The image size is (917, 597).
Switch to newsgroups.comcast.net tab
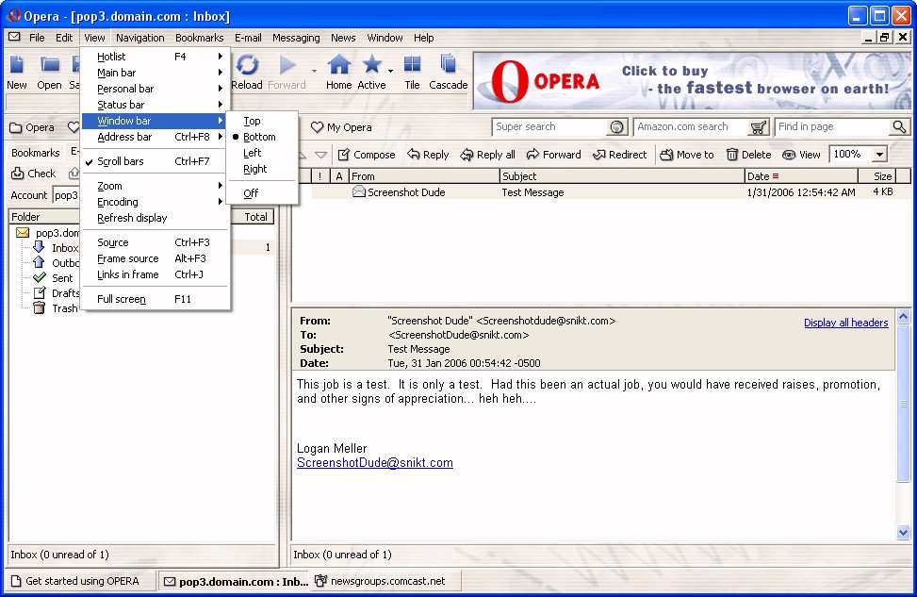(x=386, y=581)
